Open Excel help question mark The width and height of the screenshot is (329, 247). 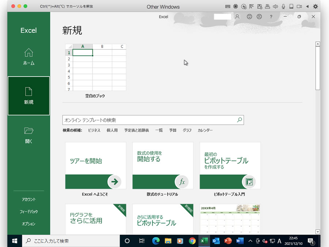(271, 17)
